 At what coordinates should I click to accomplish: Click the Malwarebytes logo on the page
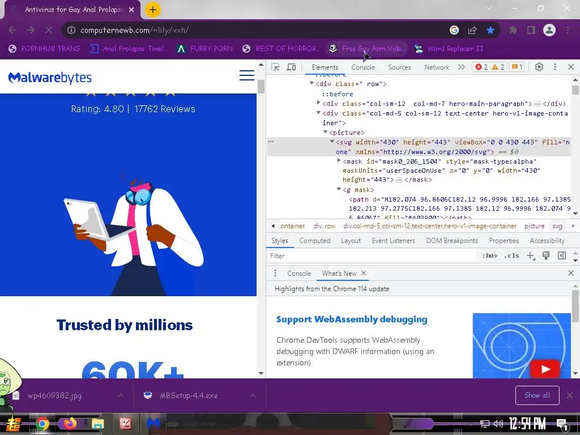click(x=50, y=78)
